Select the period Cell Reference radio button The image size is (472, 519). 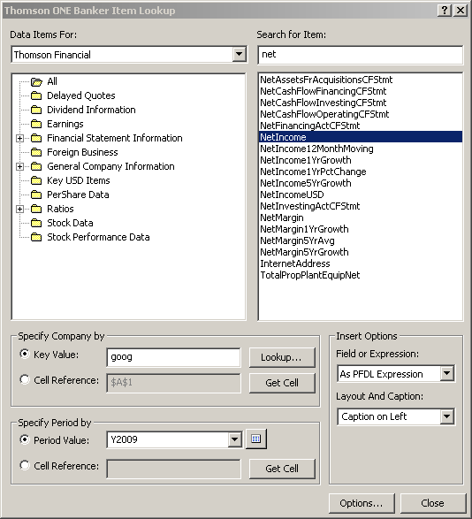coord(25,465)
